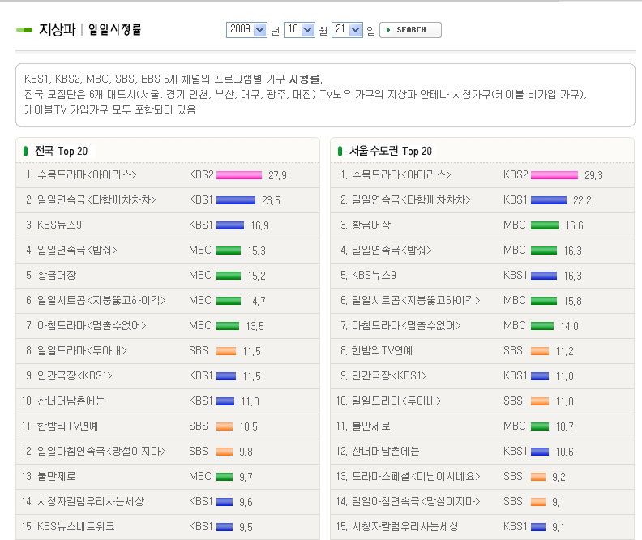Click 황금어장 at rank 5 nationally
This screenshot has width=642, height=540.
point(57,275)
